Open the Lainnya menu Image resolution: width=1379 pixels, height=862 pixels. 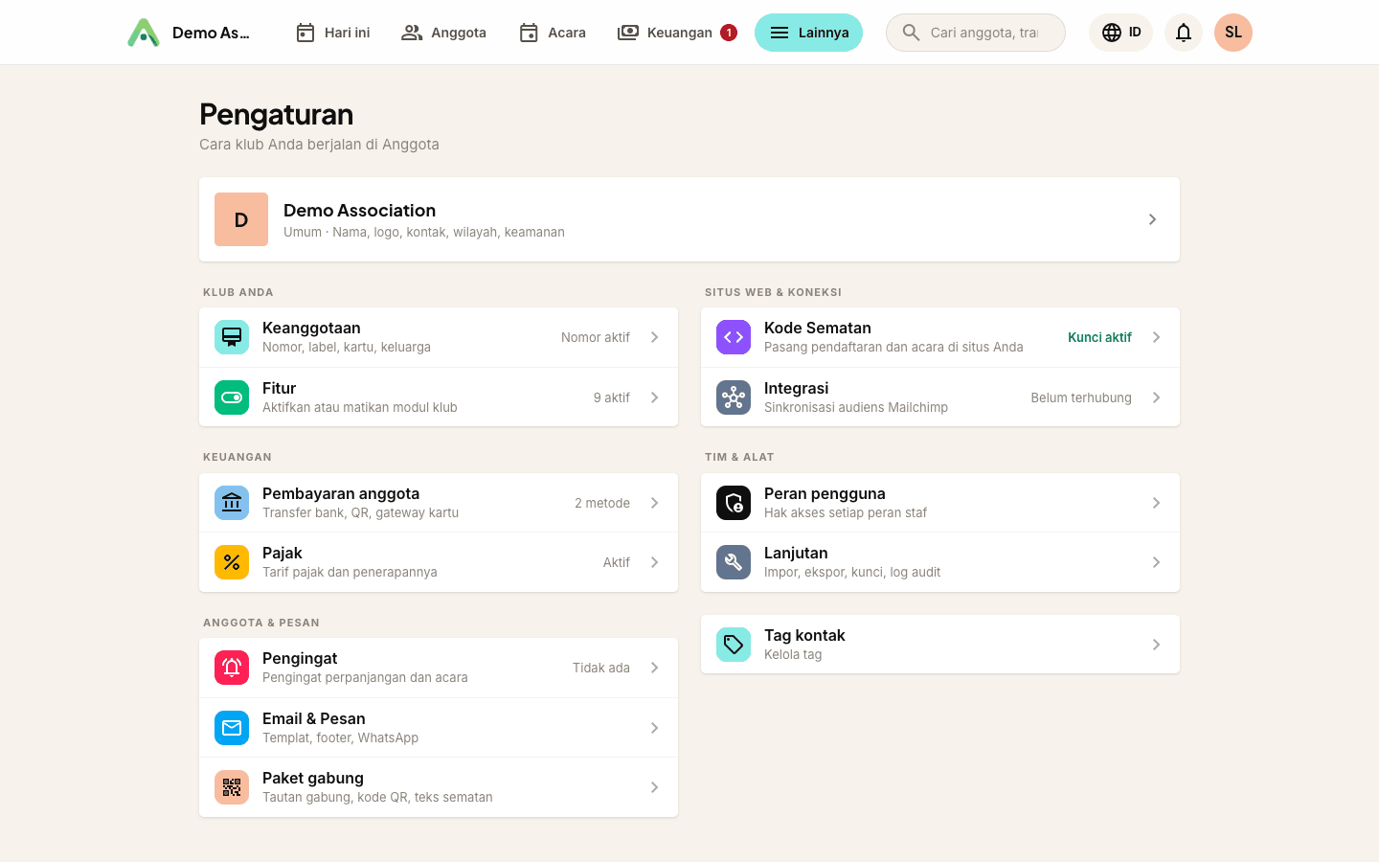pos(808,33)
